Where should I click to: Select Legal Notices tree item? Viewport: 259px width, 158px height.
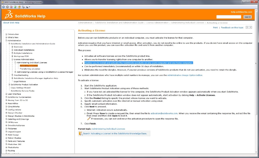[20, 82]
